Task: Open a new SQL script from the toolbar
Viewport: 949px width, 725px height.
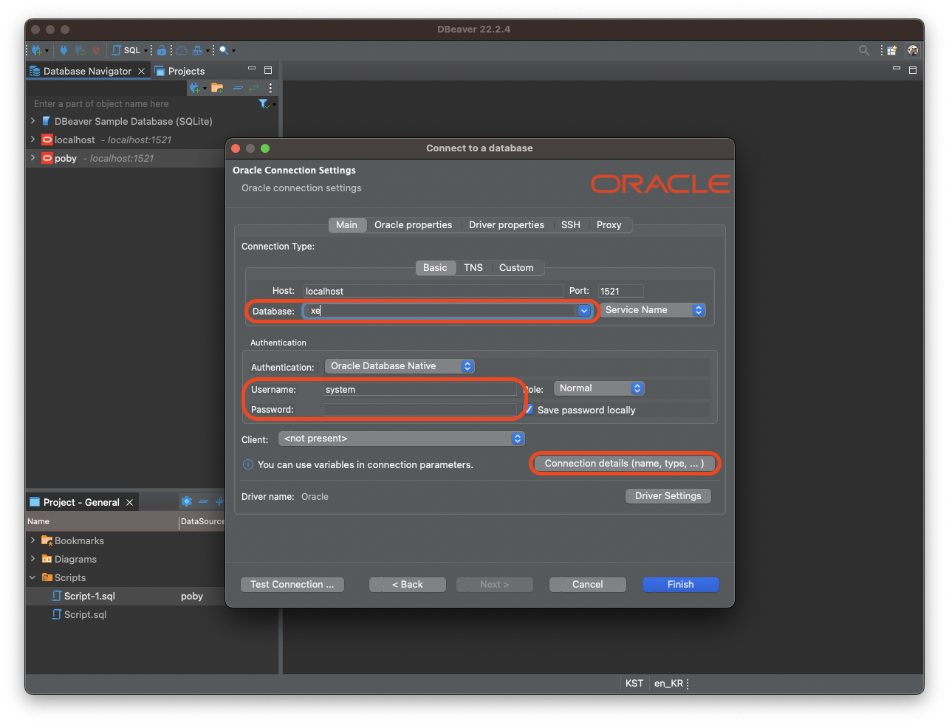Action: tap(126, 50)
